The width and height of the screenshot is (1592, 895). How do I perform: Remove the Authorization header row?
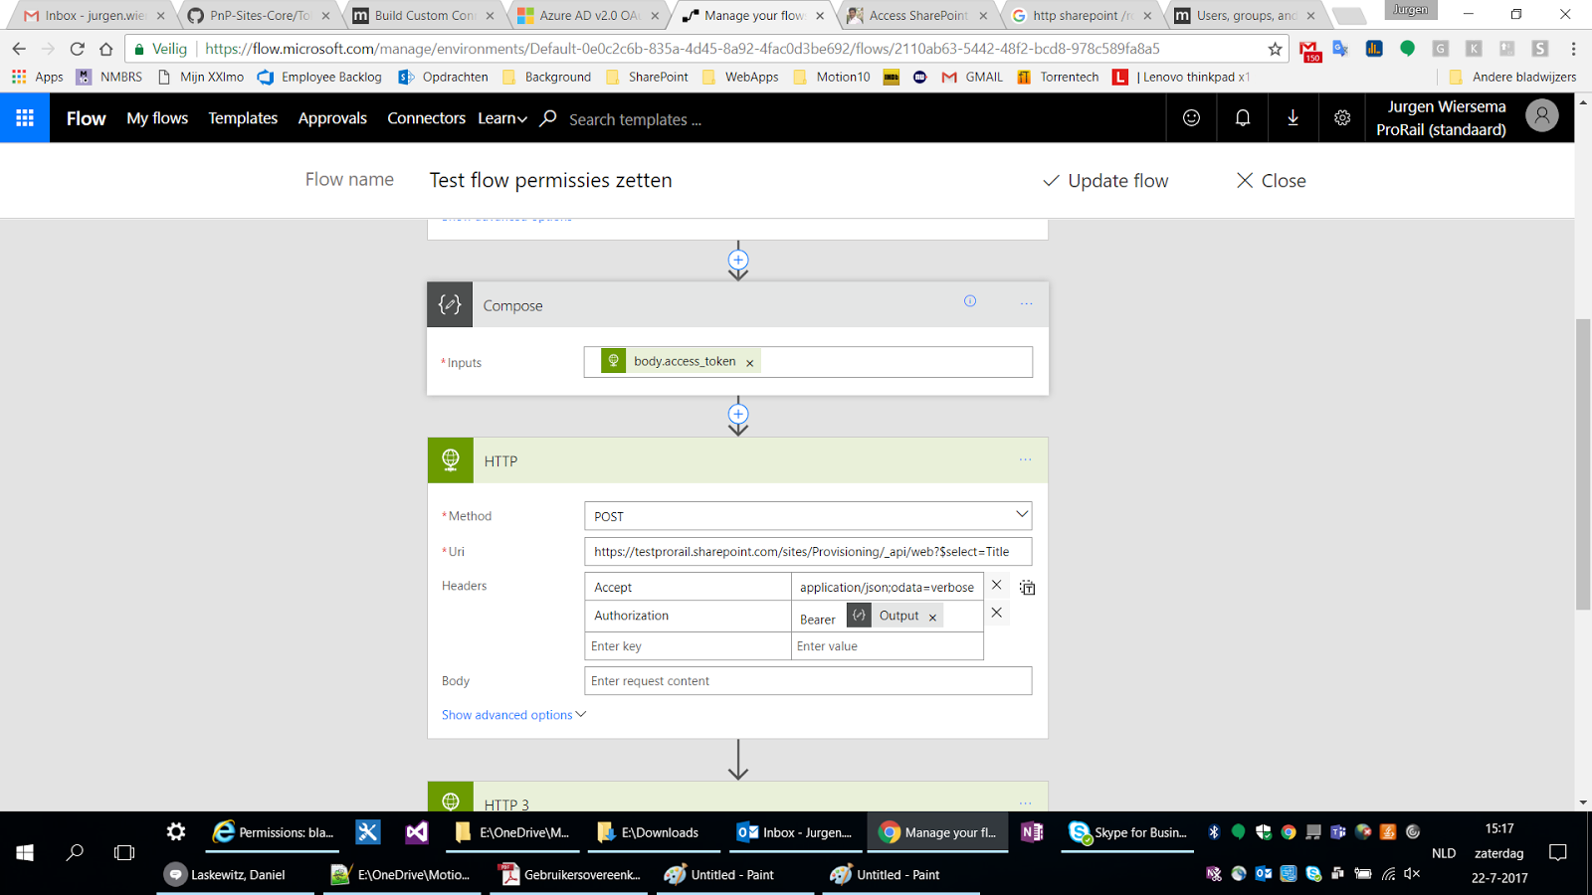(996, 613)
